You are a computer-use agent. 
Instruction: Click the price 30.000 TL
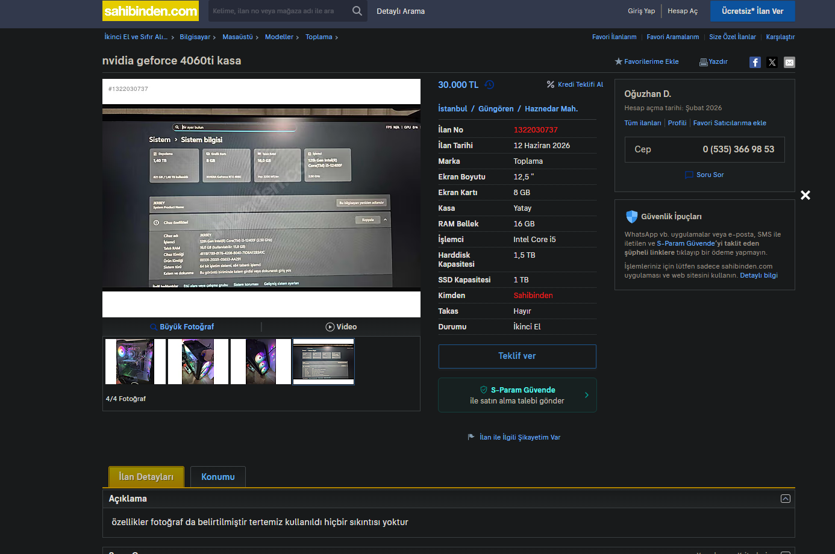coord(458,85)
